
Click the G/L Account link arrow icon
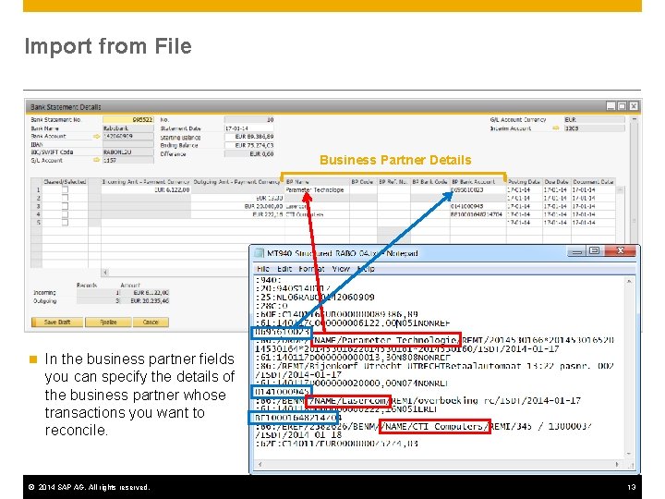[x=96, y=160]
